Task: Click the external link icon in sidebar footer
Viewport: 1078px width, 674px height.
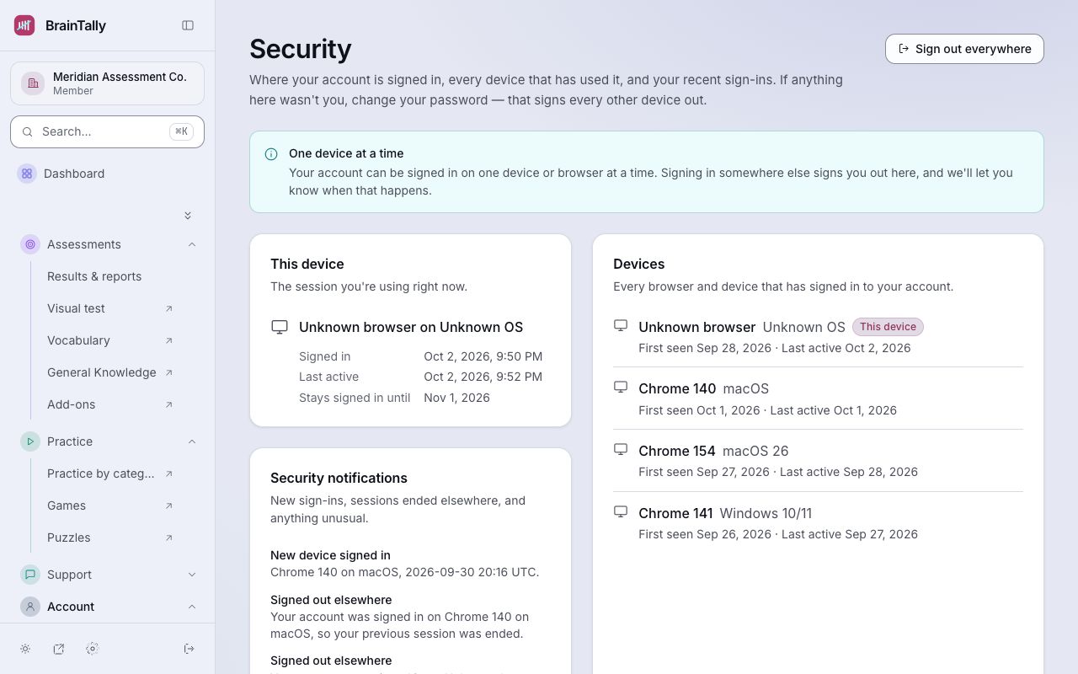Action: point(59,649)
